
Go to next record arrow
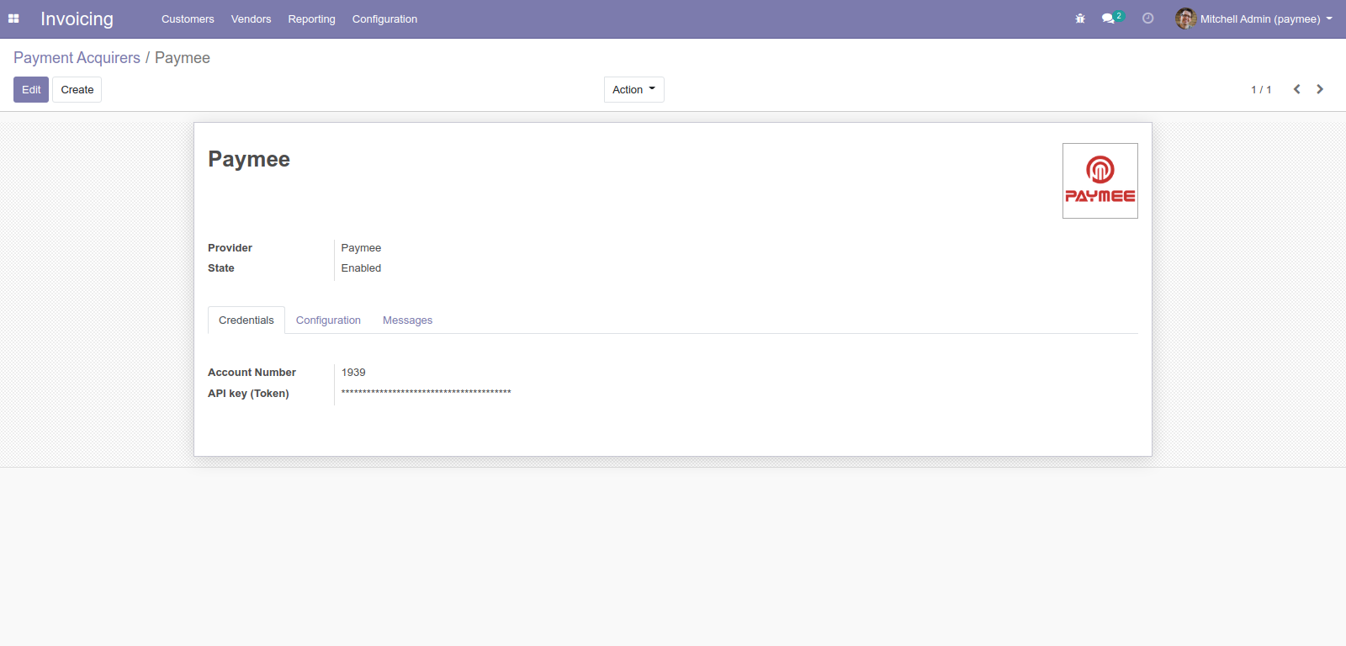[x=1320, y=89]
